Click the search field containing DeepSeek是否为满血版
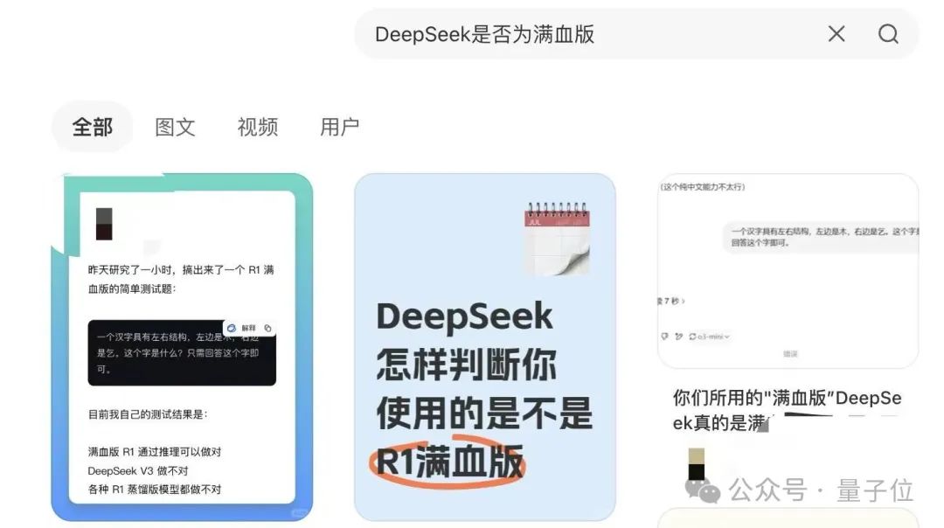Image resolution: width=944 pixels, height=528 pixels. pos(635,34)
